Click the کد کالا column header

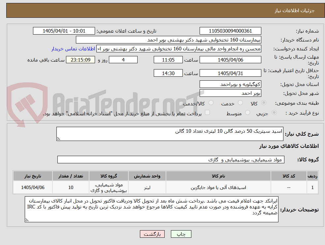[x=289, y=176]
